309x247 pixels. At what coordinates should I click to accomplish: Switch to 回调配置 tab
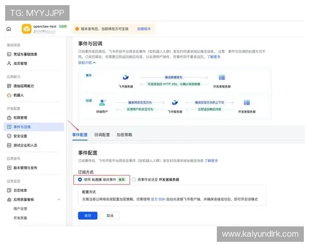pos(102,135)
